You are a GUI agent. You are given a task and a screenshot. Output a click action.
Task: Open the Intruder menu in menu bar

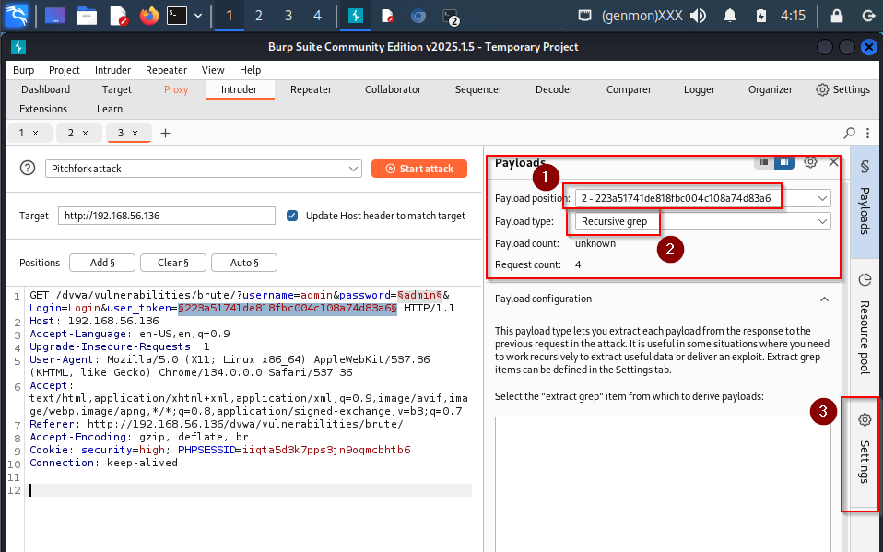112,70
